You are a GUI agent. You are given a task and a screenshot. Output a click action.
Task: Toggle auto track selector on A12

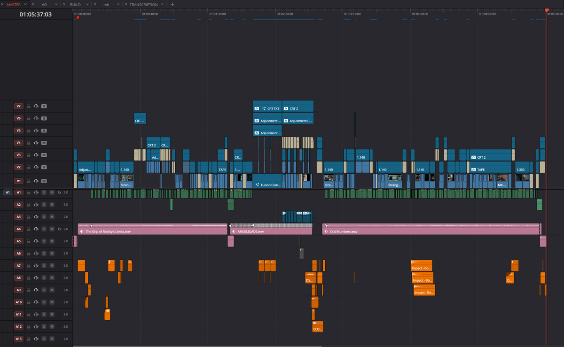tap(36, 327)
